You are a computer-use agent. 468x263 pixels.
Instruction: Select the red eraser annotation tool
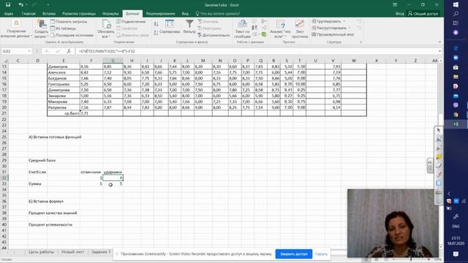pos(439,174)
